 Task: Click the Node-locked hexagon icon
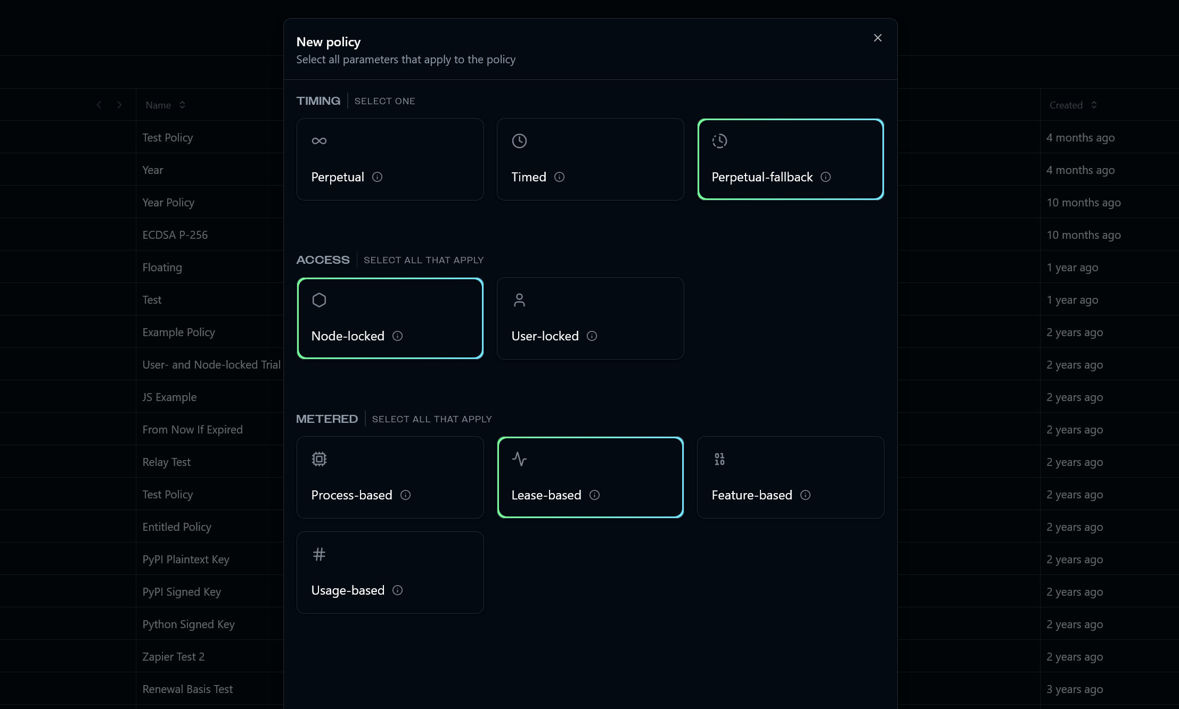(x=319, y=300)
